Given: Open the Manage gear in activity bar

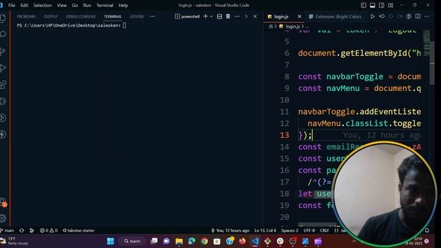Looking at the screenshot, I should [3, 218].
